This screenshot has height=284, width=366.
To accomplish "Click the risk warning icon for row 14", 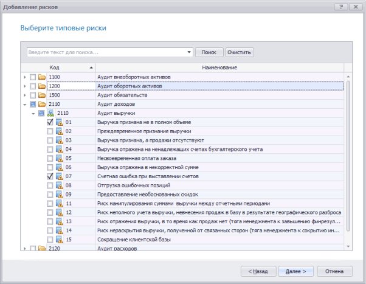I will 60,230.
